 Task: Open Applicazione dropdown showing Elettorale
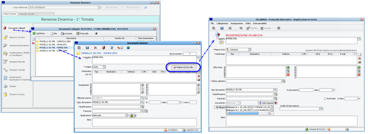[x=127, y=116]
